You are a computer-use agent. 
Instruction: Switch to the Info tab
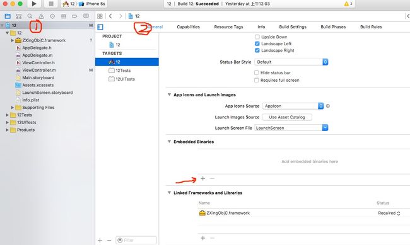point(261,27)
